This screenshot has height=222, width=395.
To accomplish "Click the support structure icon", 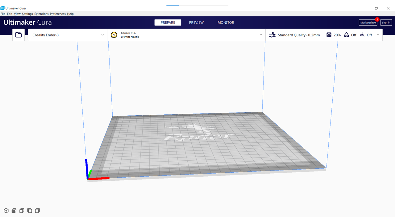I will pos(347,35).
